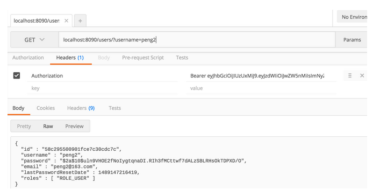373x196 pixels.
Task: Click the empty header key field
Action: click(102, 88)
